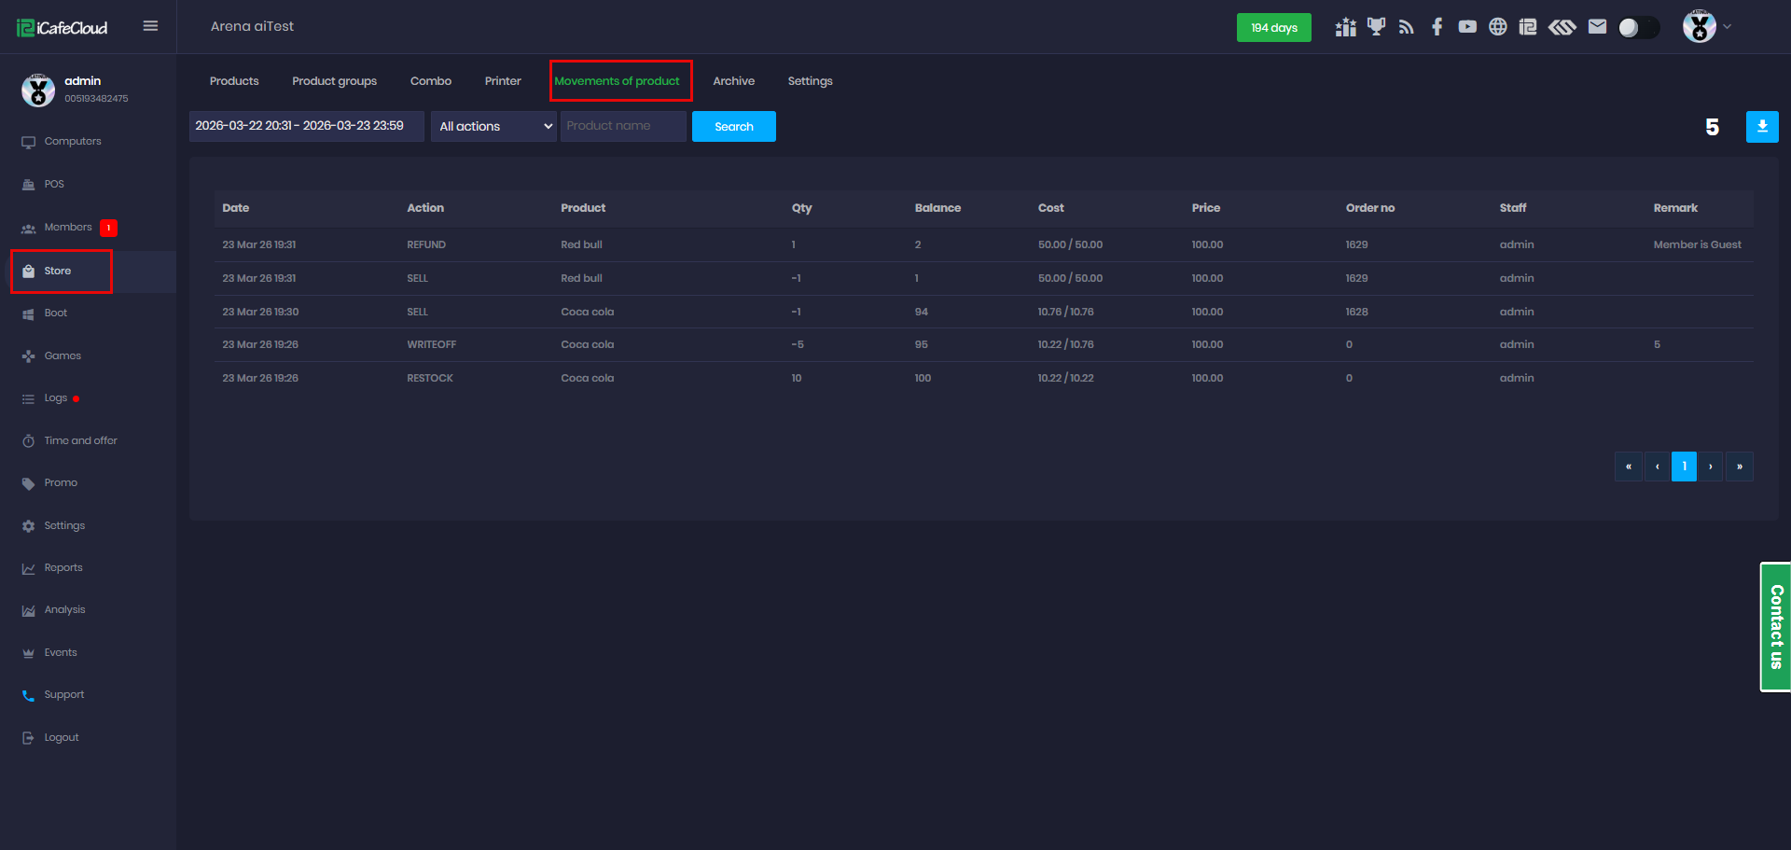Select the Reports icon in the sidebar
The image size is (1791, 850).
[x=63, y=567]
